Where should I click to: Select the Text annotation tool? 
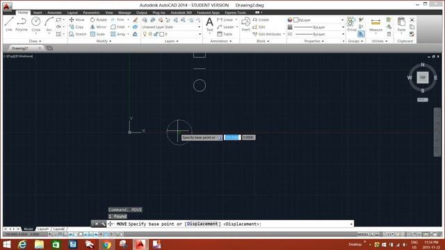tap(209, 24)
